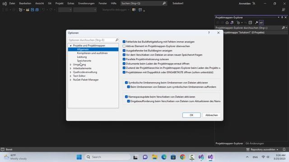
Task: Open the Ansicht menu
Action: click(x=40, y=3)
